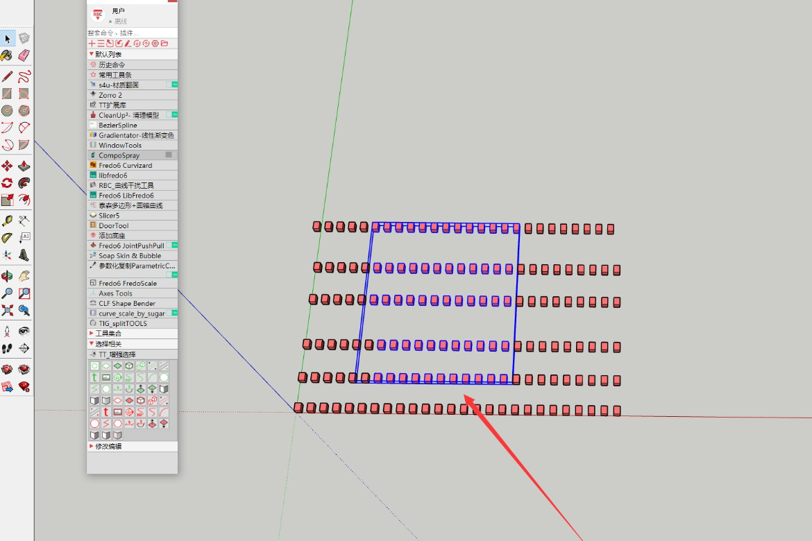
Task: Click the red pencil edit icon
Action: coord(128,44)
